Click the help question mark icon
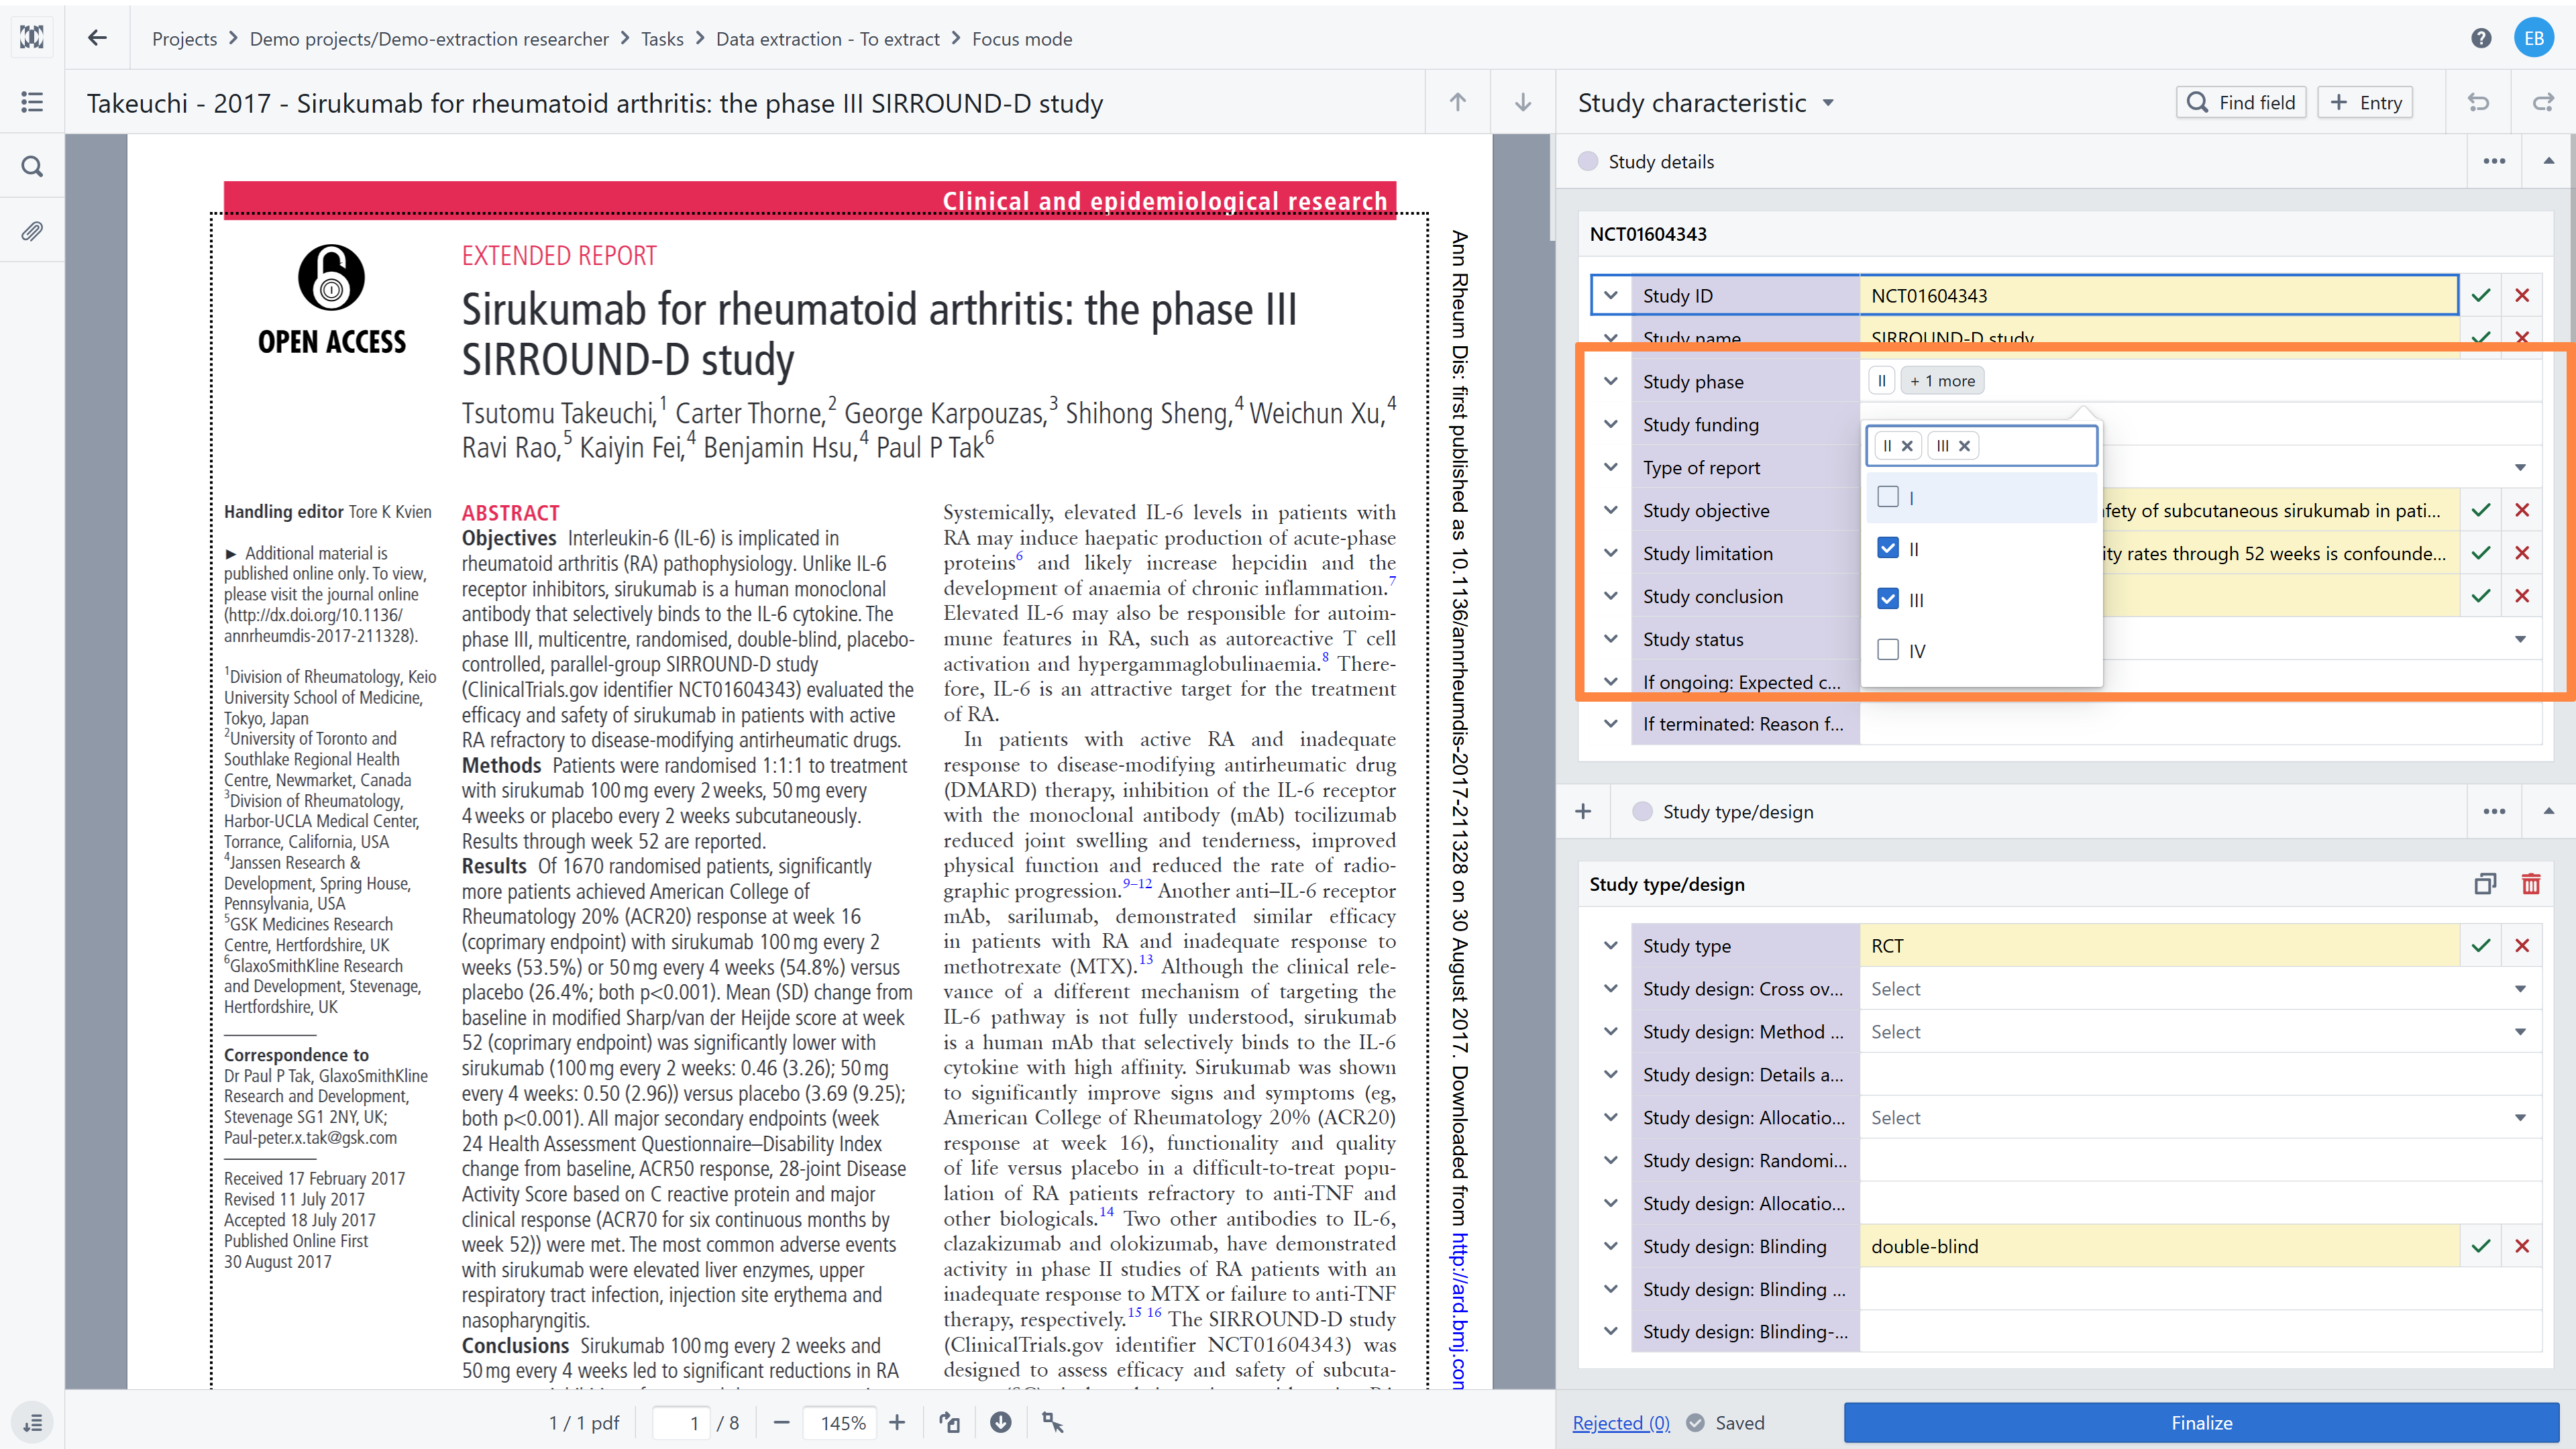2576x1449 pixels. pos(2480,38)
